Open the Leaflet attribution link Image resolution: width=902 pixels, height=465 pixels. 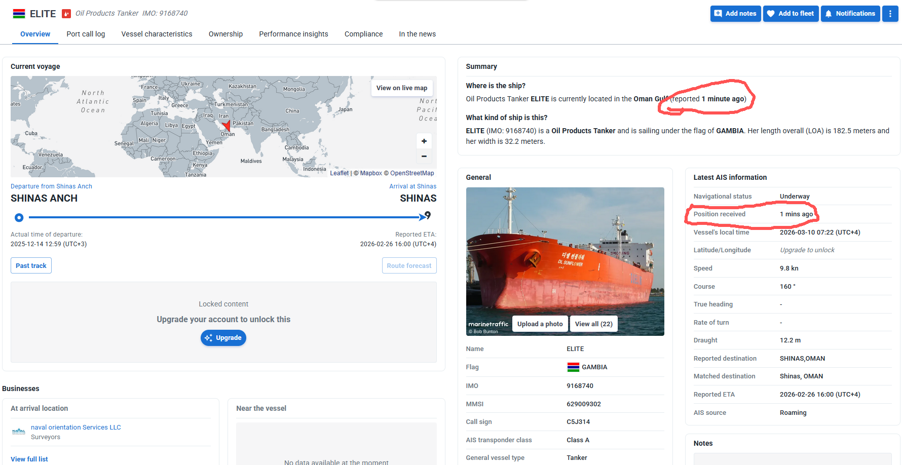tap(339, 173)
